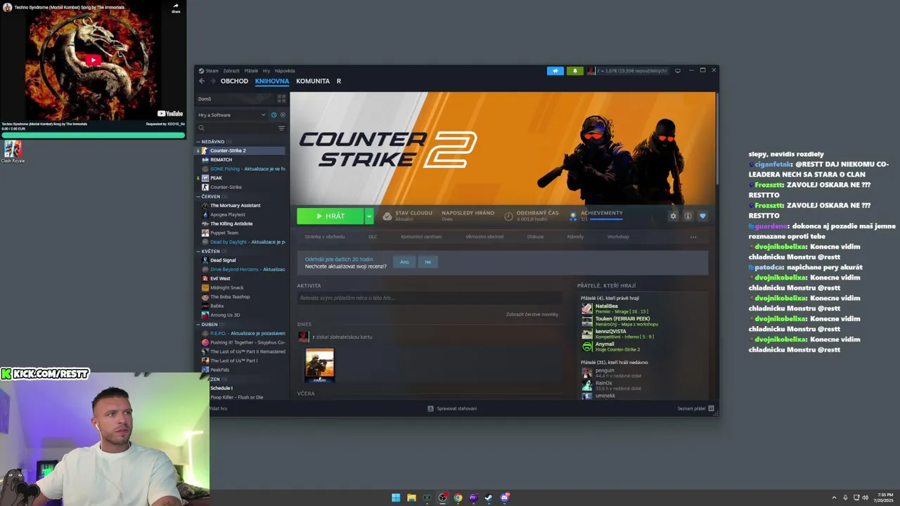Open Discord from the taskbar
Image resolution: width=900 pixels, height=506 pixels.
[x=504, y=498]
